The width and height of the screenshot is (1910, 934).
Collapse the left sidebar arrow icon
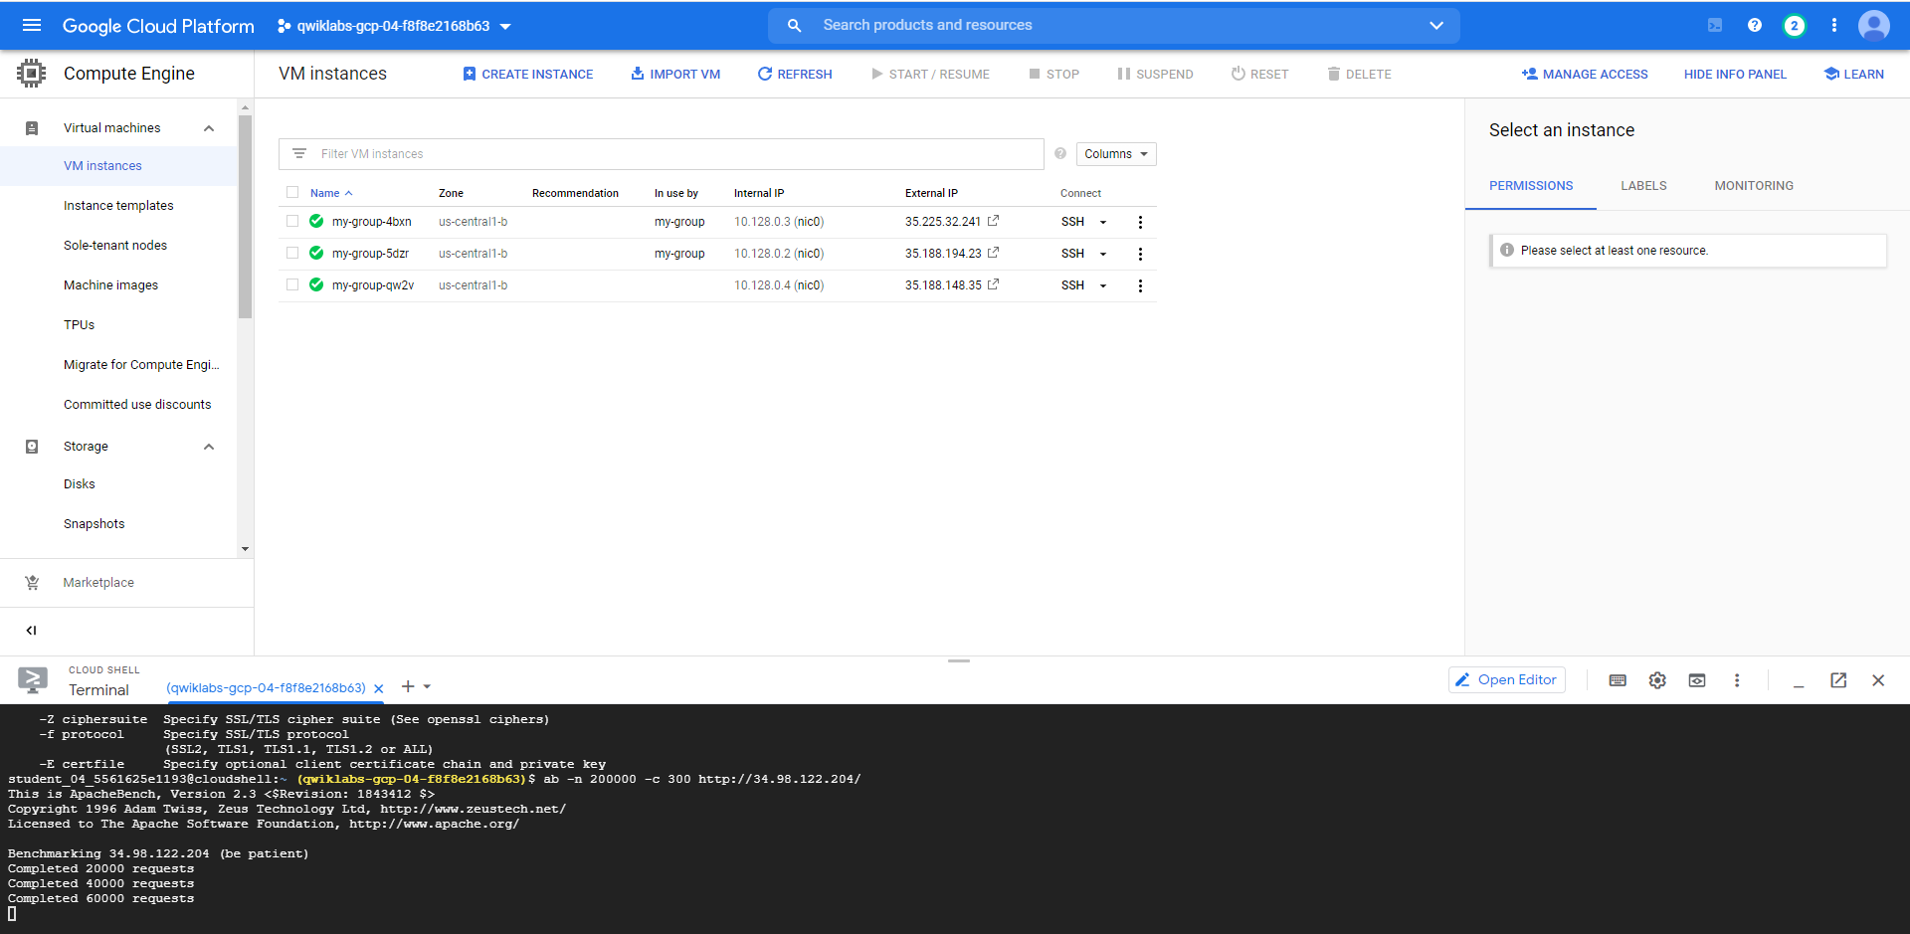[x=31, y=630]
